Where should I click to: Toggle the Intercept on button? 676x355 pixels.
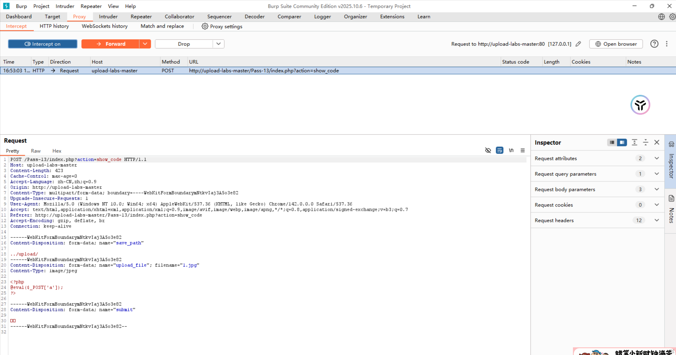(43, 44)
